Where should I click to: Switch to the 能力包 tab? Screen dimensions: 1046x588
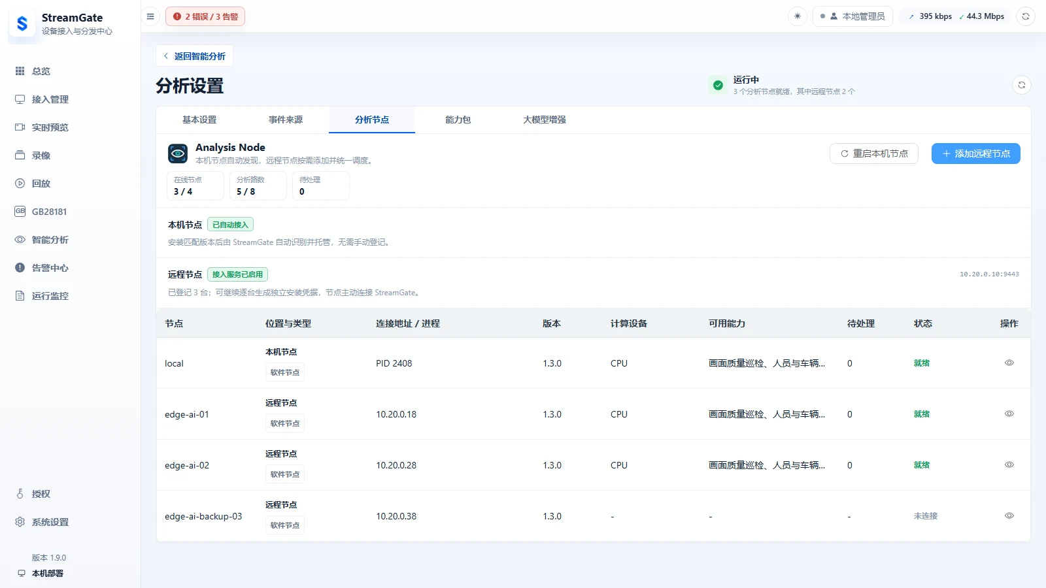click(458, 120)
